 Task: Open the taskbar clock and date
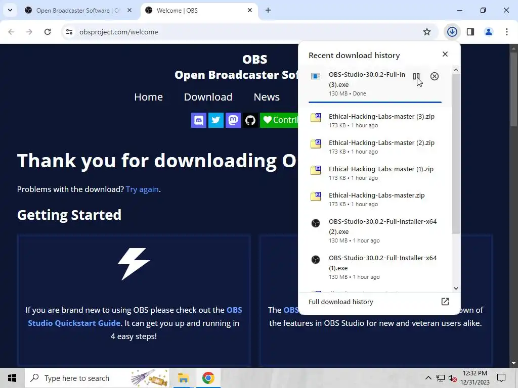[474, 378]
